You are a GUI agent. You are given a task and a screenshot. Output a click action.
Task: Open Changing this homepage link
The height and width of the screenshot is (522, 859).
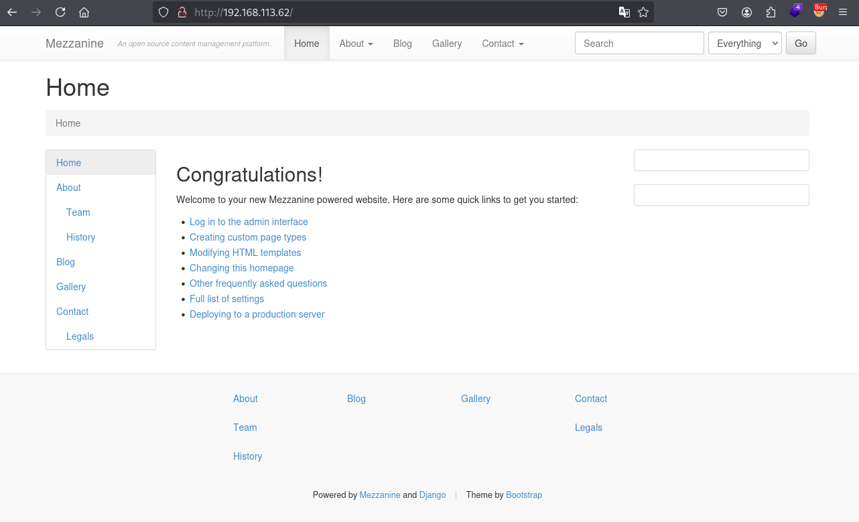pos(242,268)
